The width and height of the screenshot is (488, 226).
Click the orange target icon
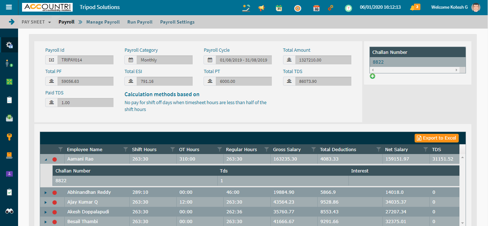pos(297,8)
